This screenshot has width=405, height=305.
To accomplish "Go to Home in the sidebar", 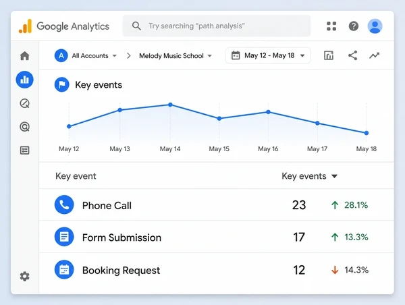I will click(x=25, y=55).
